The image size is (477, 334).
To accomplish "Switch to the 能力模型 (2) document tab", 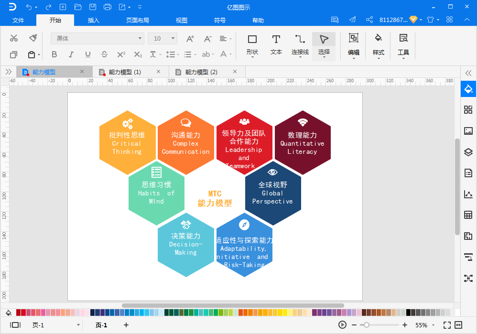I will pyautogui.click(x=201, y=72).
